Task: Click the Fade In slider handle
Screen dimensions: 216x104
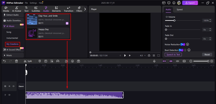Action: click(166, 30)
